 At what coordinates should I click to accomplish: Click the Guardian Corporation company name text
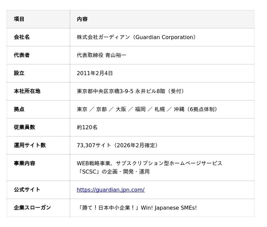click(x=136, y=37)
